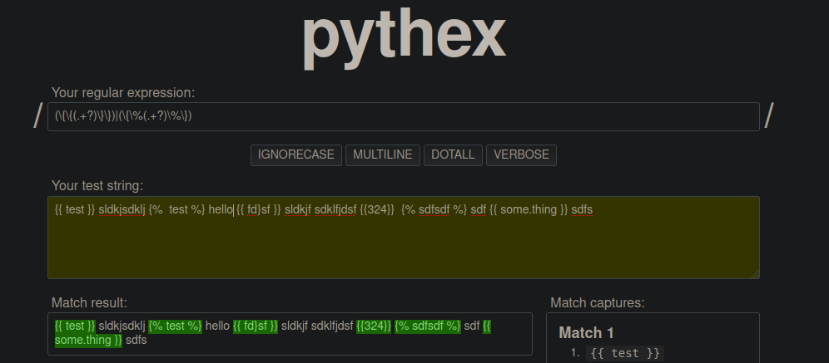
Task: Focus the regular expression input field
Action: point(404,116)
